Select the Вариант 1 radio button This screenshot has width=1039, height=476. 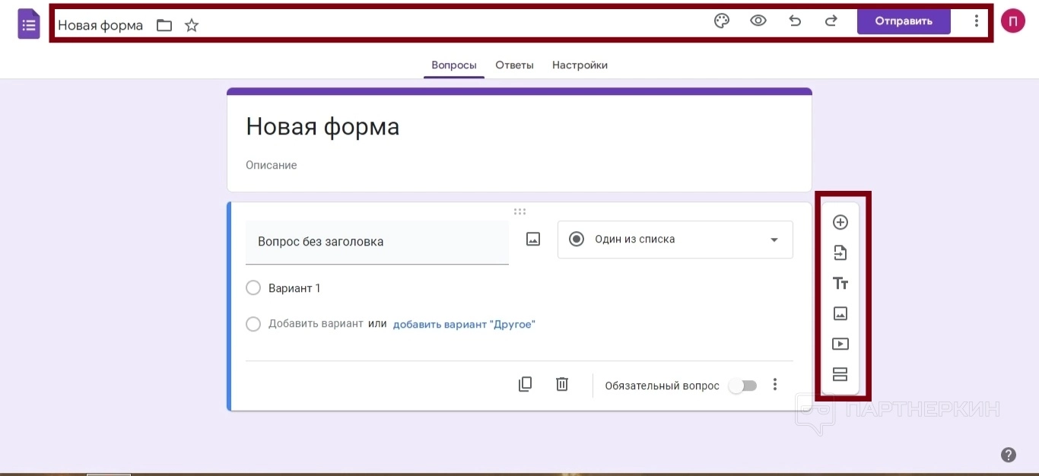pyautogui.click(x=253, y=288)
